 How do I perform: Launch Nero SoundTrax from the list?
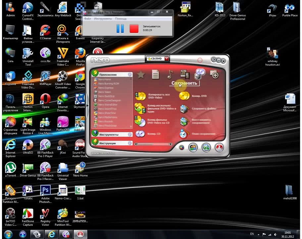click(x=105, y=109)
